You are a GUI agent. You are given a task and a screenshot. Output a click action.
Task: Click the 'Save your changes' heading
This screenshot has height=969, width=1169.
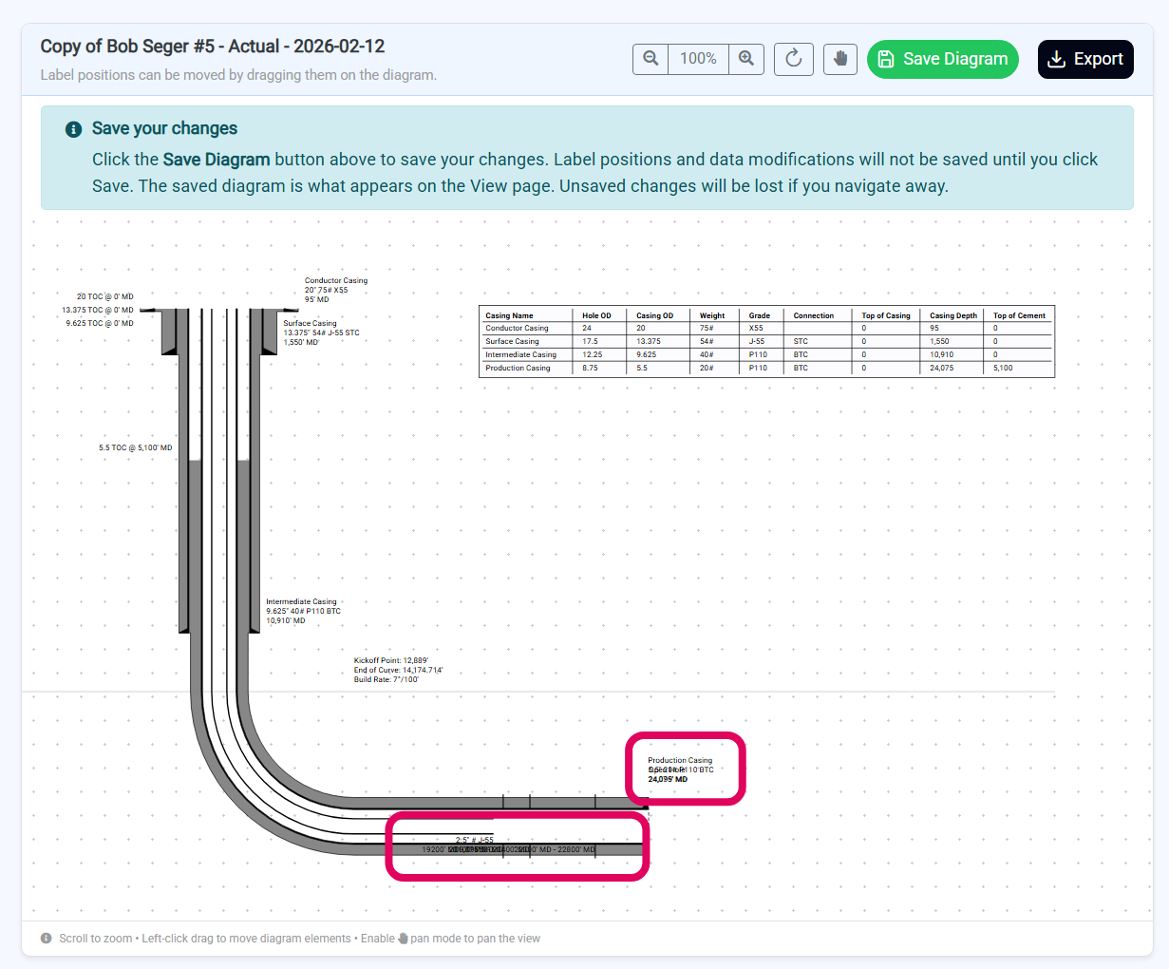[164, 128]
